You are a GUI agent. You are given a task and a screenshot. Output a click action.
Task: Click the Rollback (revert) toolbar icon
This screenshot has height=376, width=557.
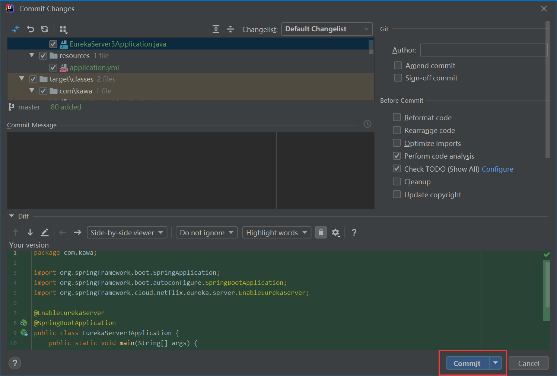[31, 29]
